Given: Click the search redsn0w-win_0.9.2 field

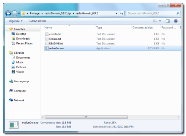Looking at the screenshot, I should point(151,13).
